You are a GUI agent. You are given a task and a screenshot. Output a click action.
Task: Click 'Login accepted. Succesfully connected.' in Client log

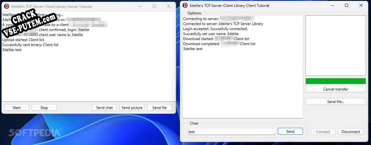(215, 29)
